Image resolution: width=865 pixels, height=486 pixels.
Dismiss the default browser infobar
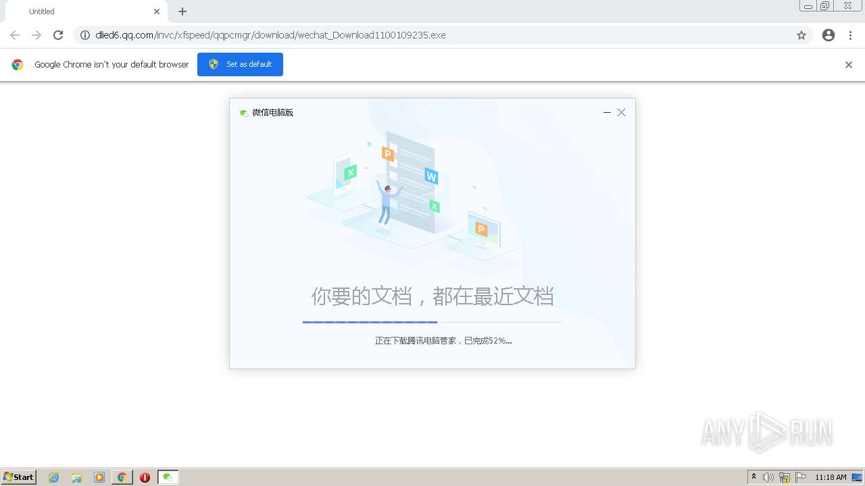849,65
